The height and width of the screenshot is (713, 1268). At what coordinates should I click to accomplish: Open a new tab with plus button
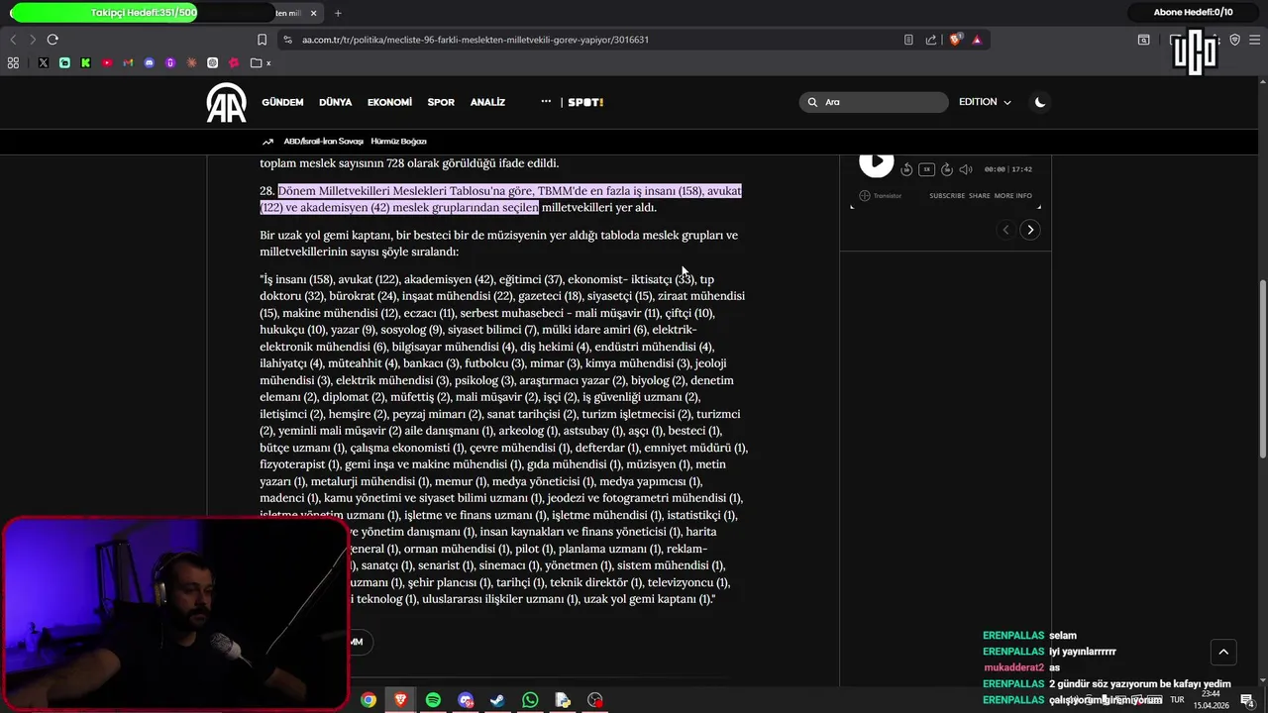pyautogui.click(x=338, y=13)
